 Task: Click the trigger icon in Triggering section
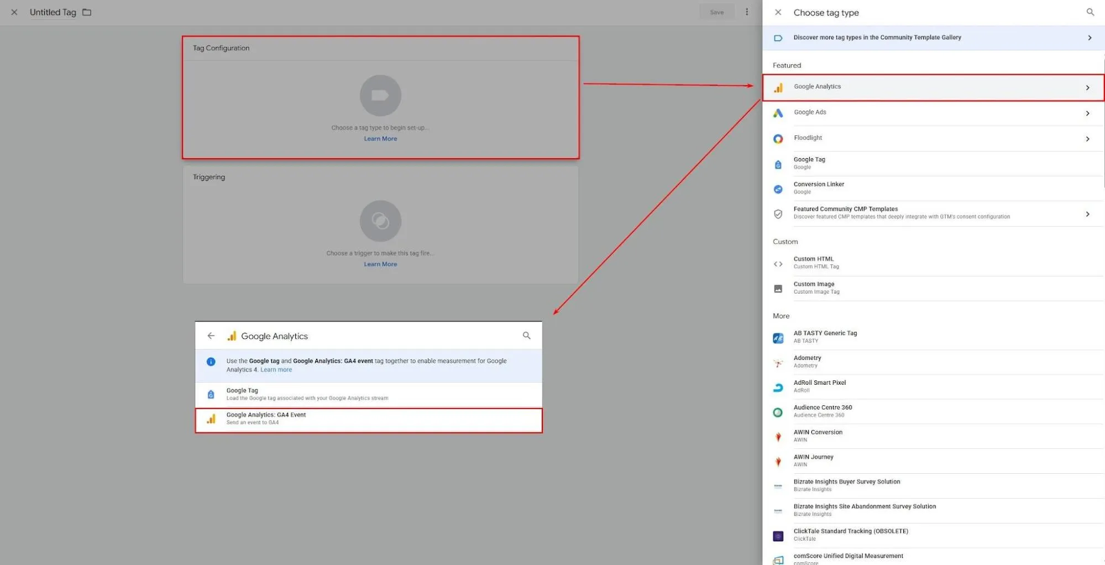pos(380,221)
